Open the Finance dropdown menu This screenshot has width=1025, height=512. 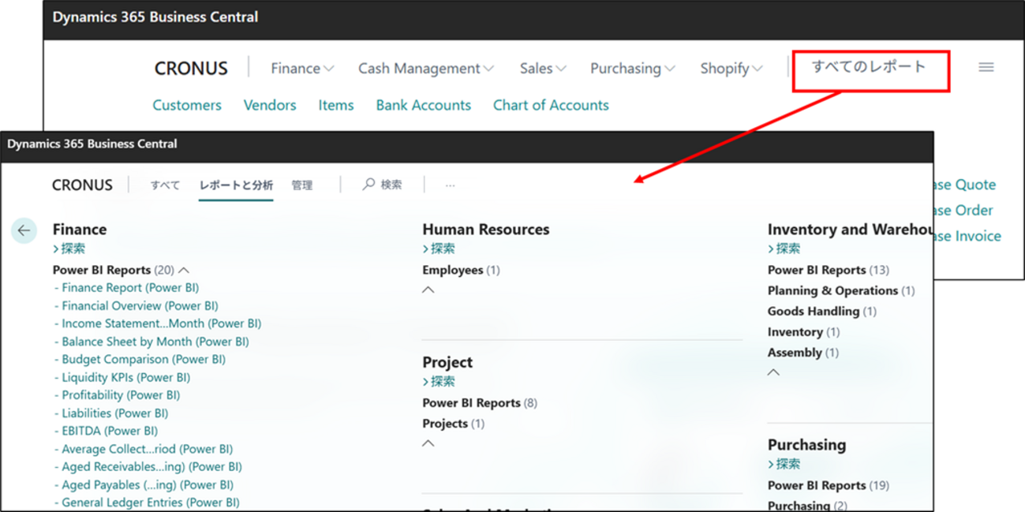point(302,69)
